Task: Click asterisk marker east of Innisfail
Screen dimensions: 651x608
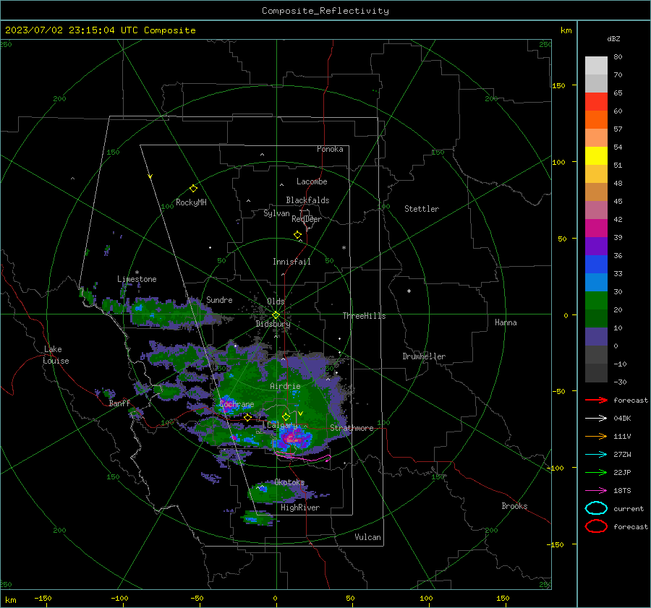Action: [x=344, y=248]
